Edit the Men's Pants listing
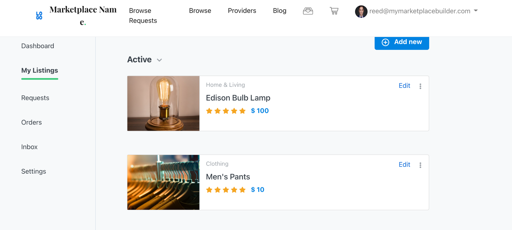Image resolution: width=512 pixels, height=230 pixels. pos(404,165)
